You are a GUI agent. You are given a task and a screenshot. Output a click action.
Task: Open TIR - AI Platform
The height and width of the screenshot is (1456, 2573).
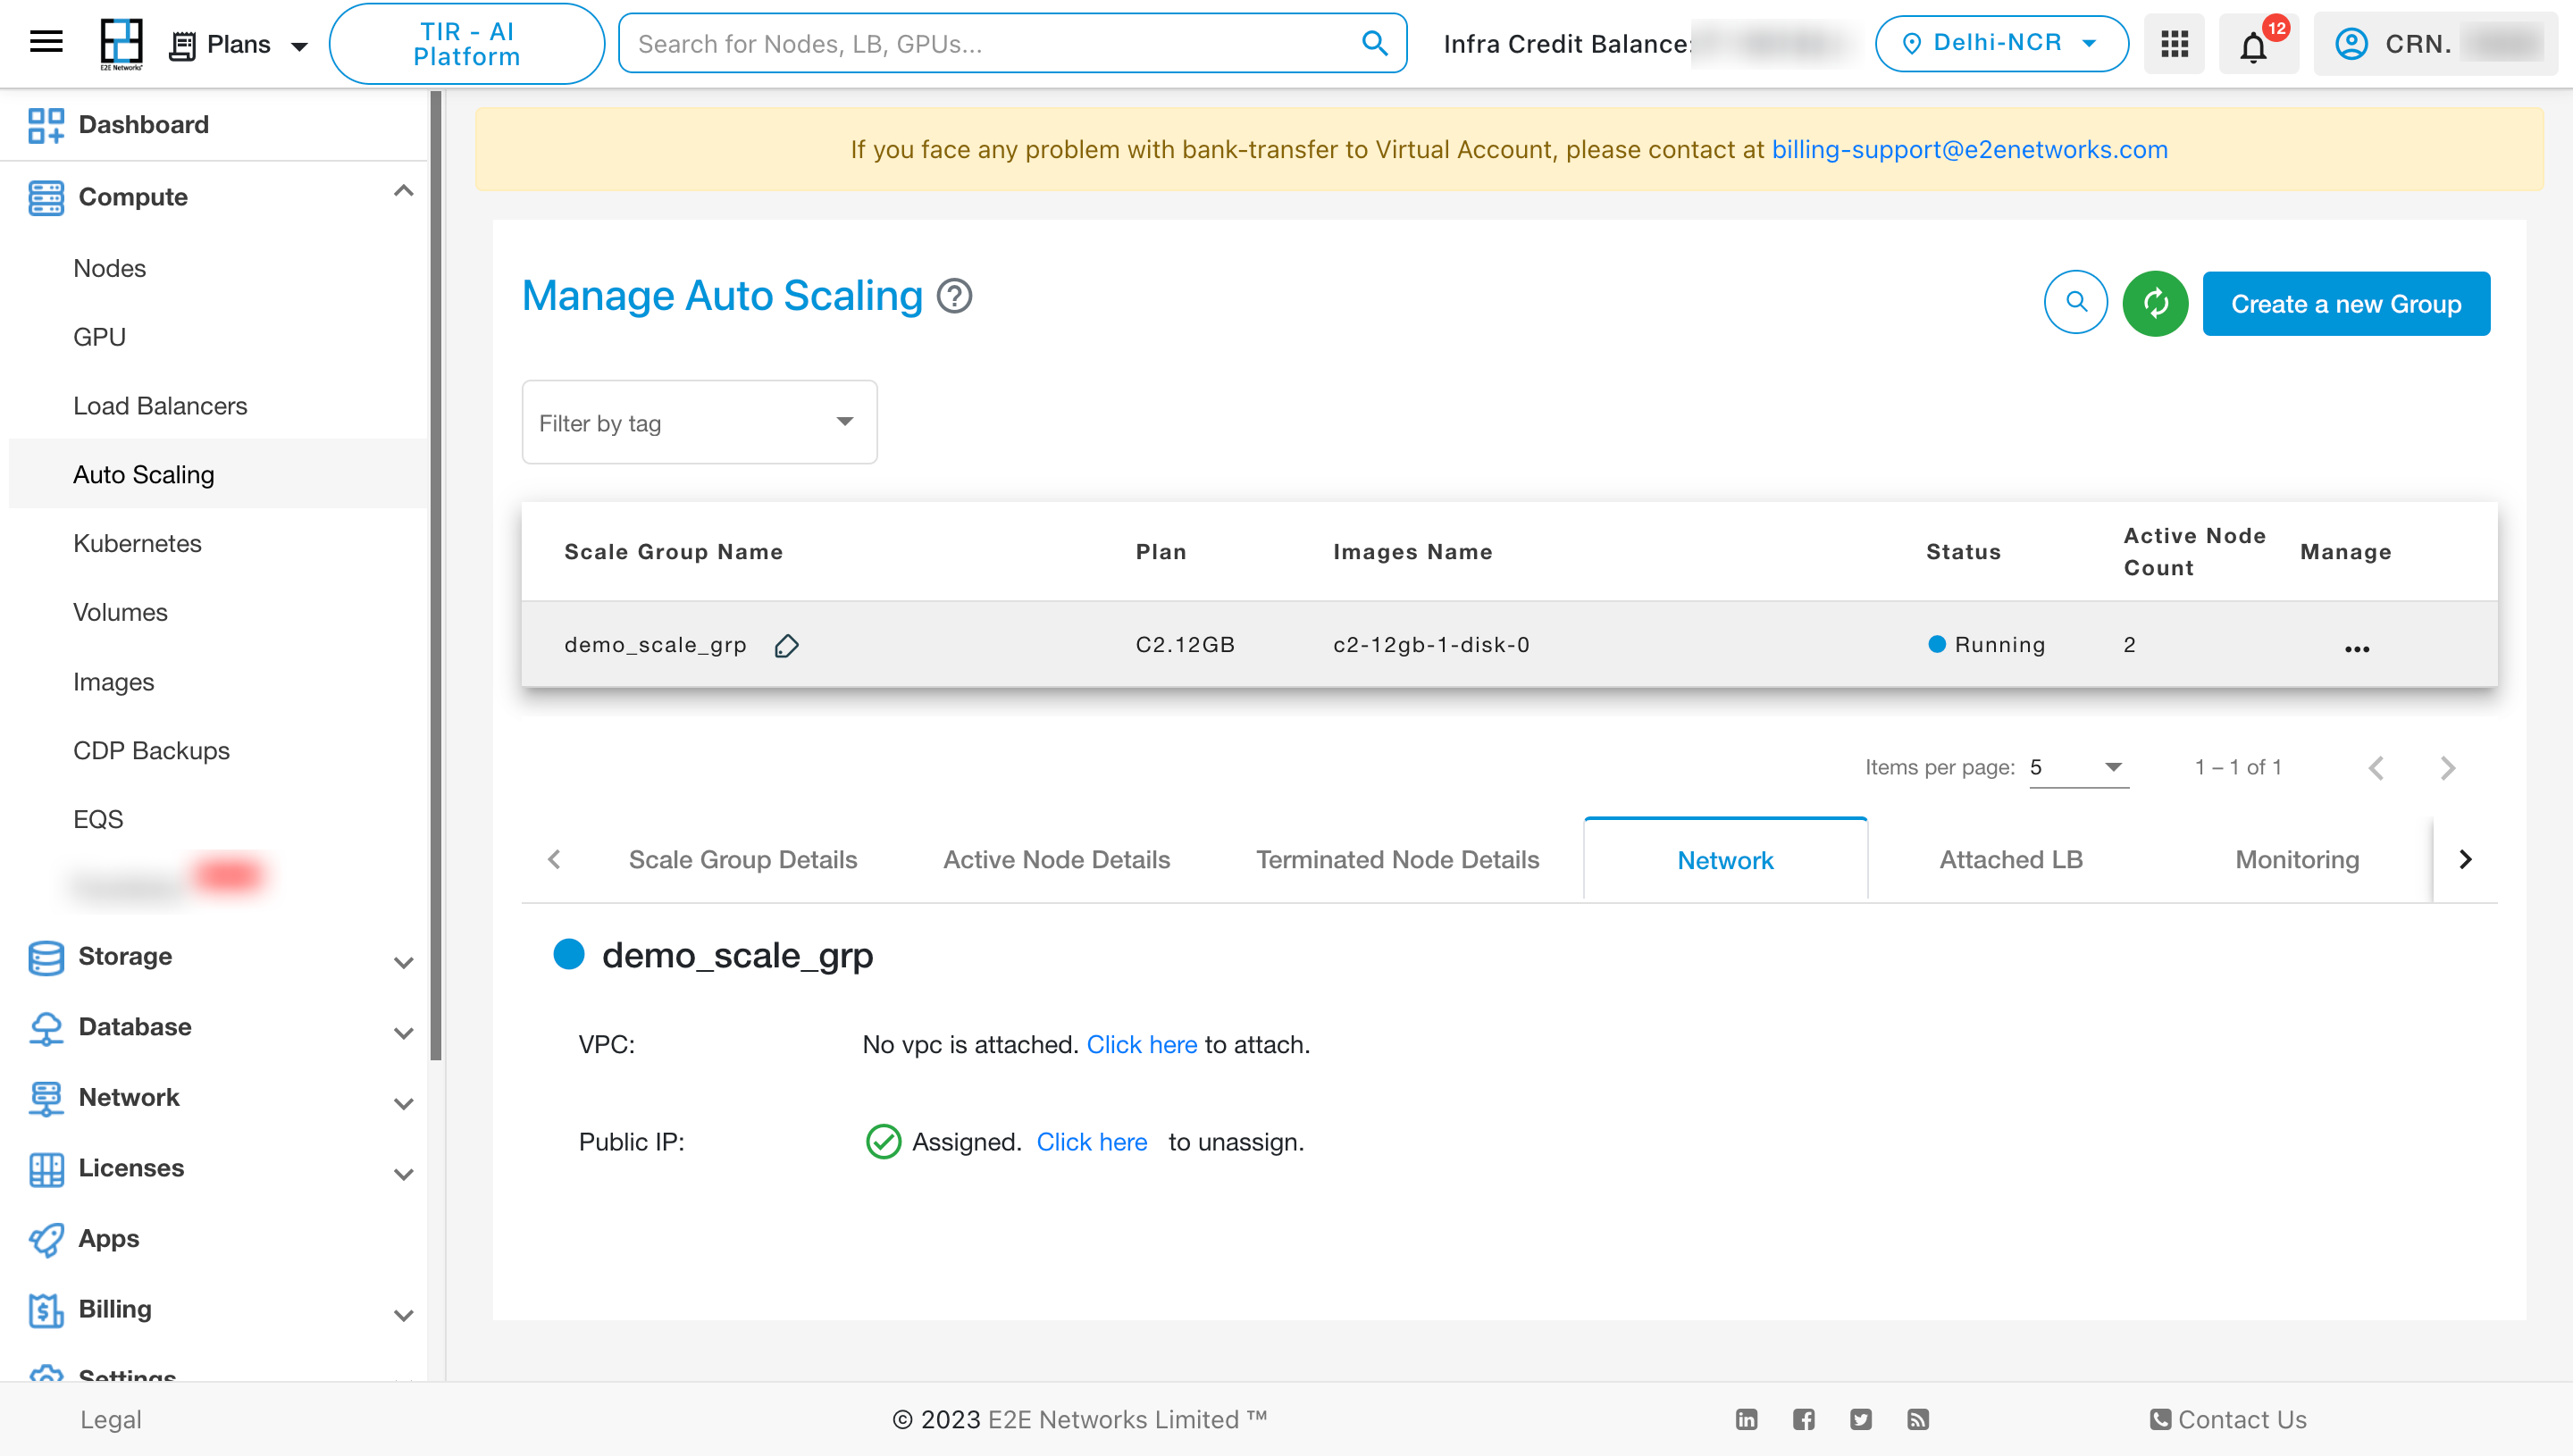click(x=467, y=44)
